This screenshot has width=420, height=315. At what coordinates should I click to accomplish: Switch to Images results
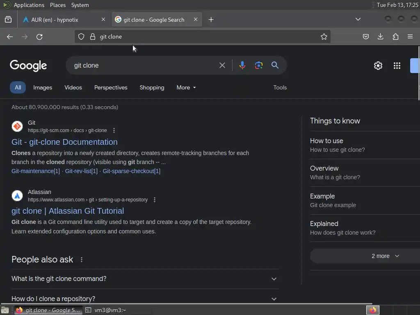tap(43, 88)
